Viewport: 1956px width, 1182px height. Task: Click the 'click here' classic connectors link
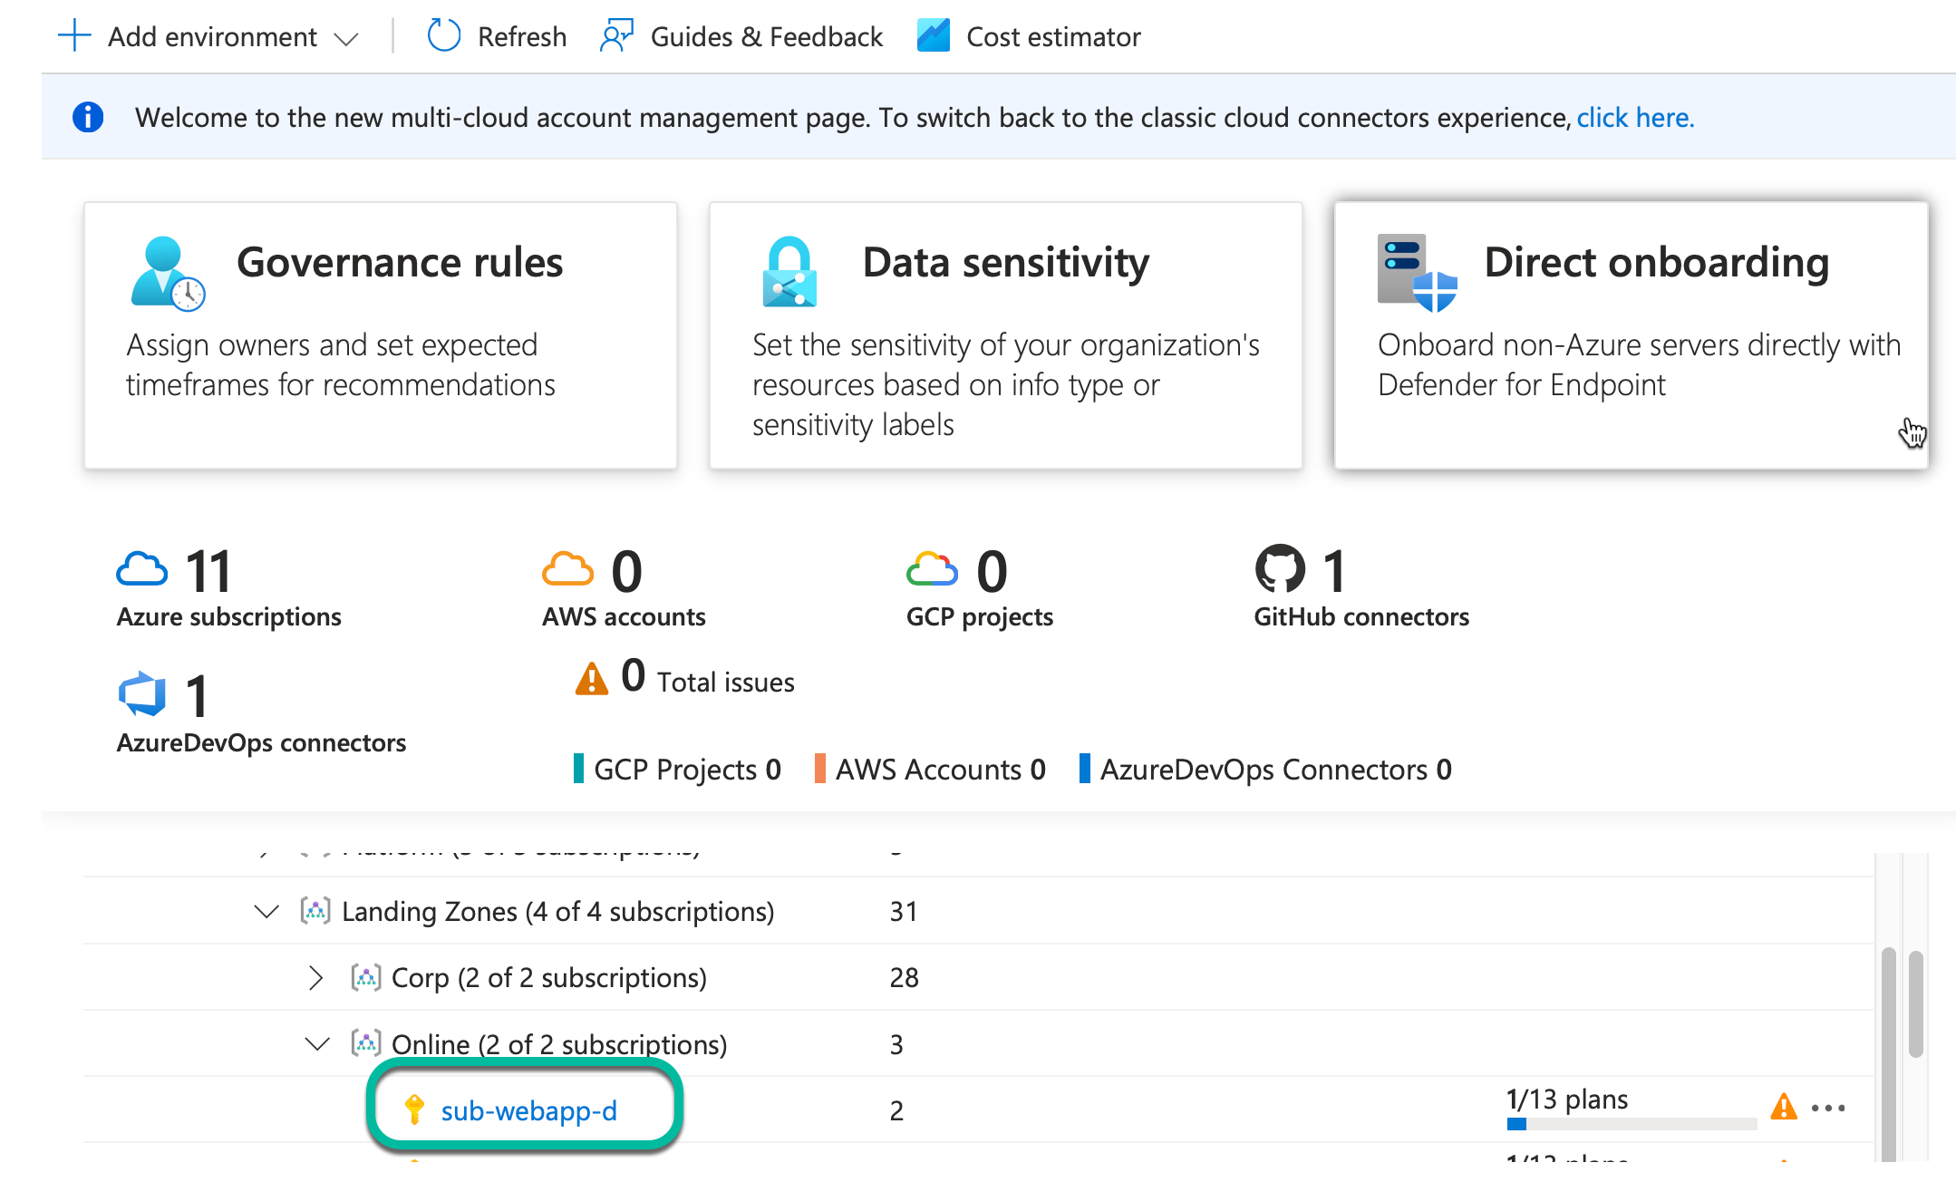(x=1634, y=118)
